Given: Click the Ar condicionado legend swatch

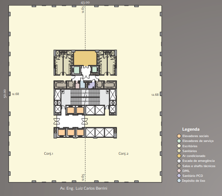Looking at the screenshot, I should [x=179, y=156].
